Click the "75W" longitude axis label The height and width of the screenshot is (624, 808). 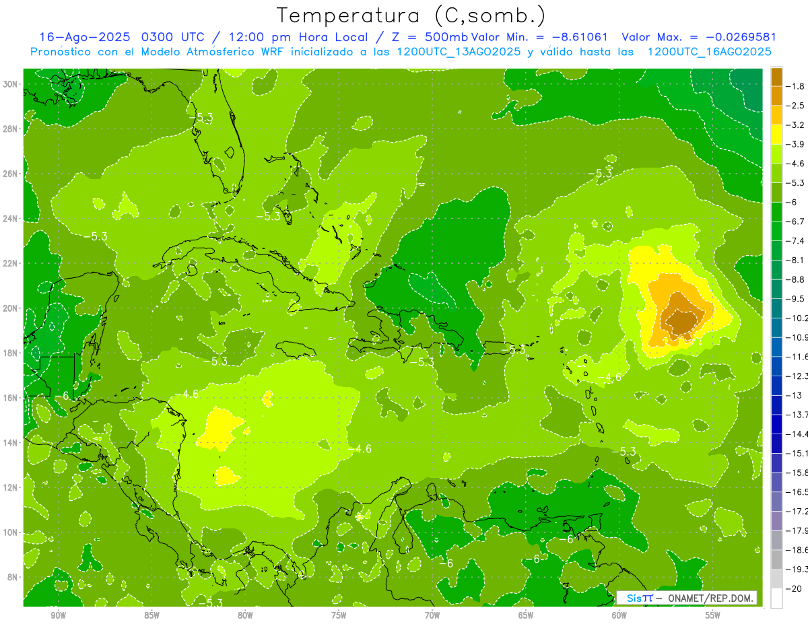tap(339, 616)
